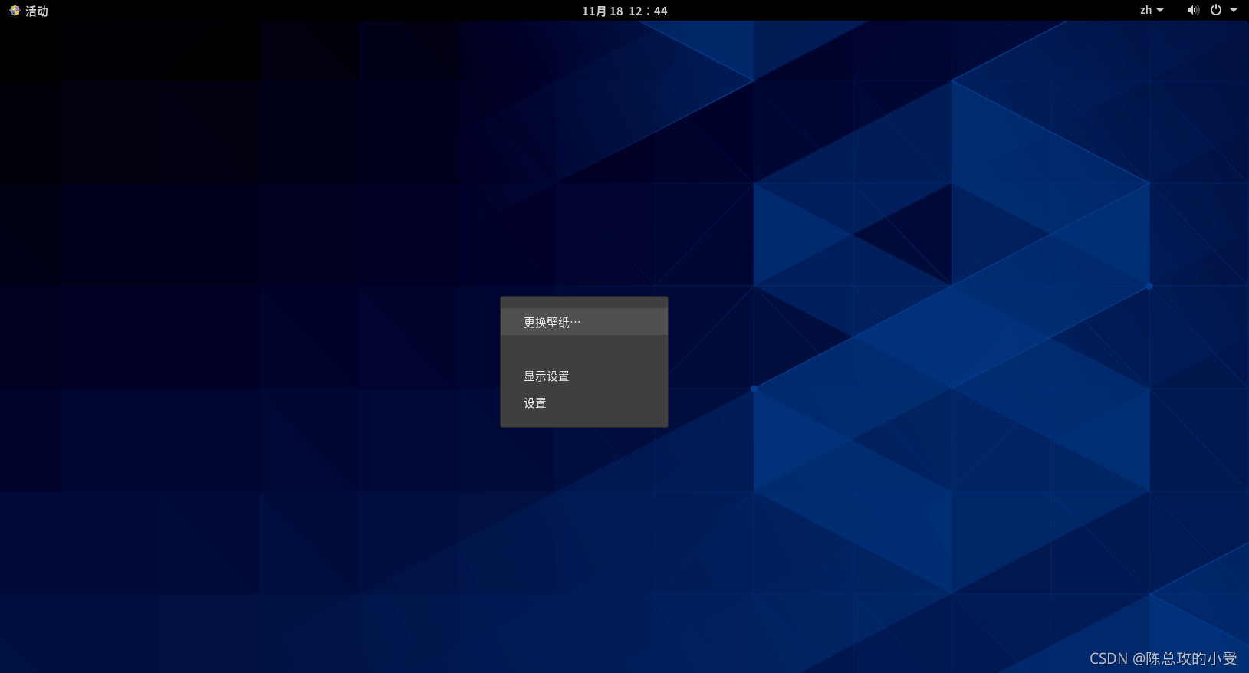Click the volume speaker icon
The width and height of the screenshot is (1249, 673).
1193,11
